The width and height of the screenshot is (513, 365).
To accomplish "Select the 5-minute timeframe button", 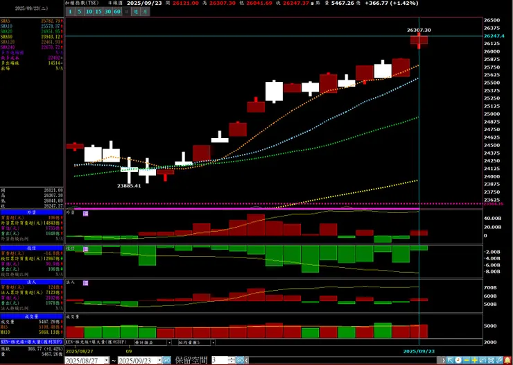I will tap(80, 12).
